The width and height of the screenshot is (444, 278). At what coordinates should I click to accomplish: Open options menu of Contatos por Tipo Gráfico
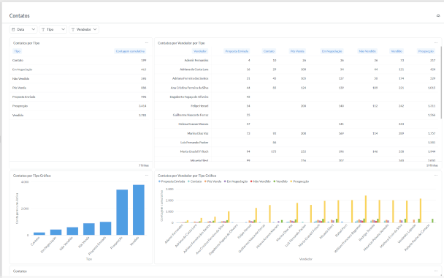[x=147, y=176]
